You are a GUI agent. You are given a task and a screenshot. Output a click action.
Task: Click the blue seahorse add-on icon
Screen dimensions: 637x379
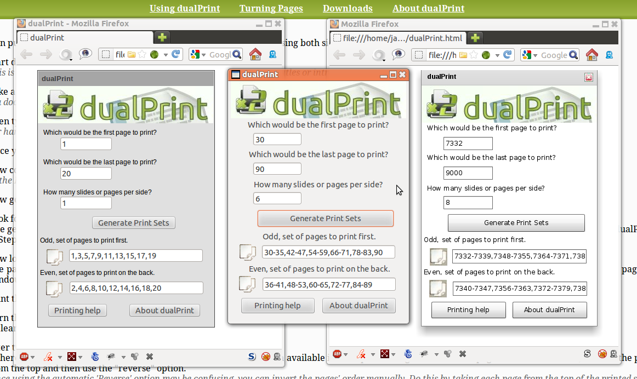pyautogui.click(x=95, y=357)
